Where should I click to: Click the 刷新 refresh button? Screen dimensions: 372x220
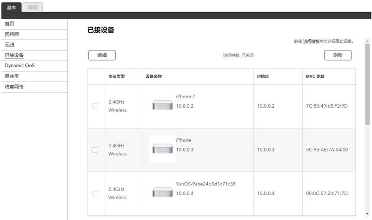click(x=338, y=55)
